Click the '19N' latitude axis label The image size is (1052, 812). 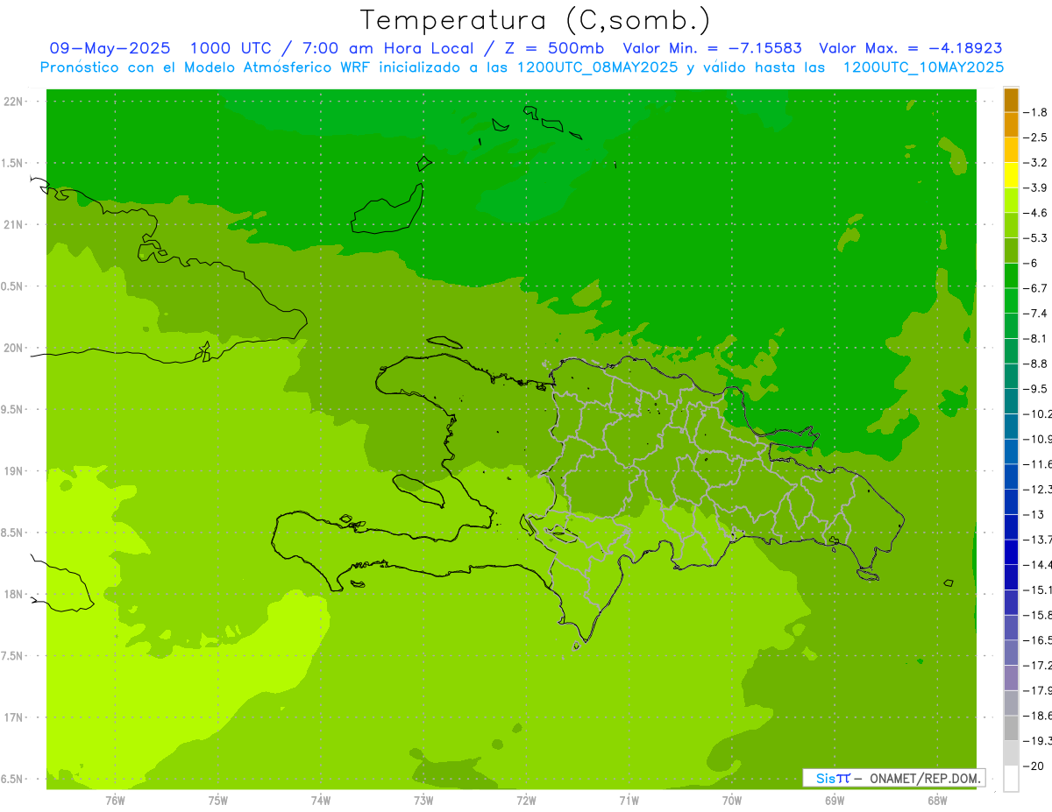(12, 471)
